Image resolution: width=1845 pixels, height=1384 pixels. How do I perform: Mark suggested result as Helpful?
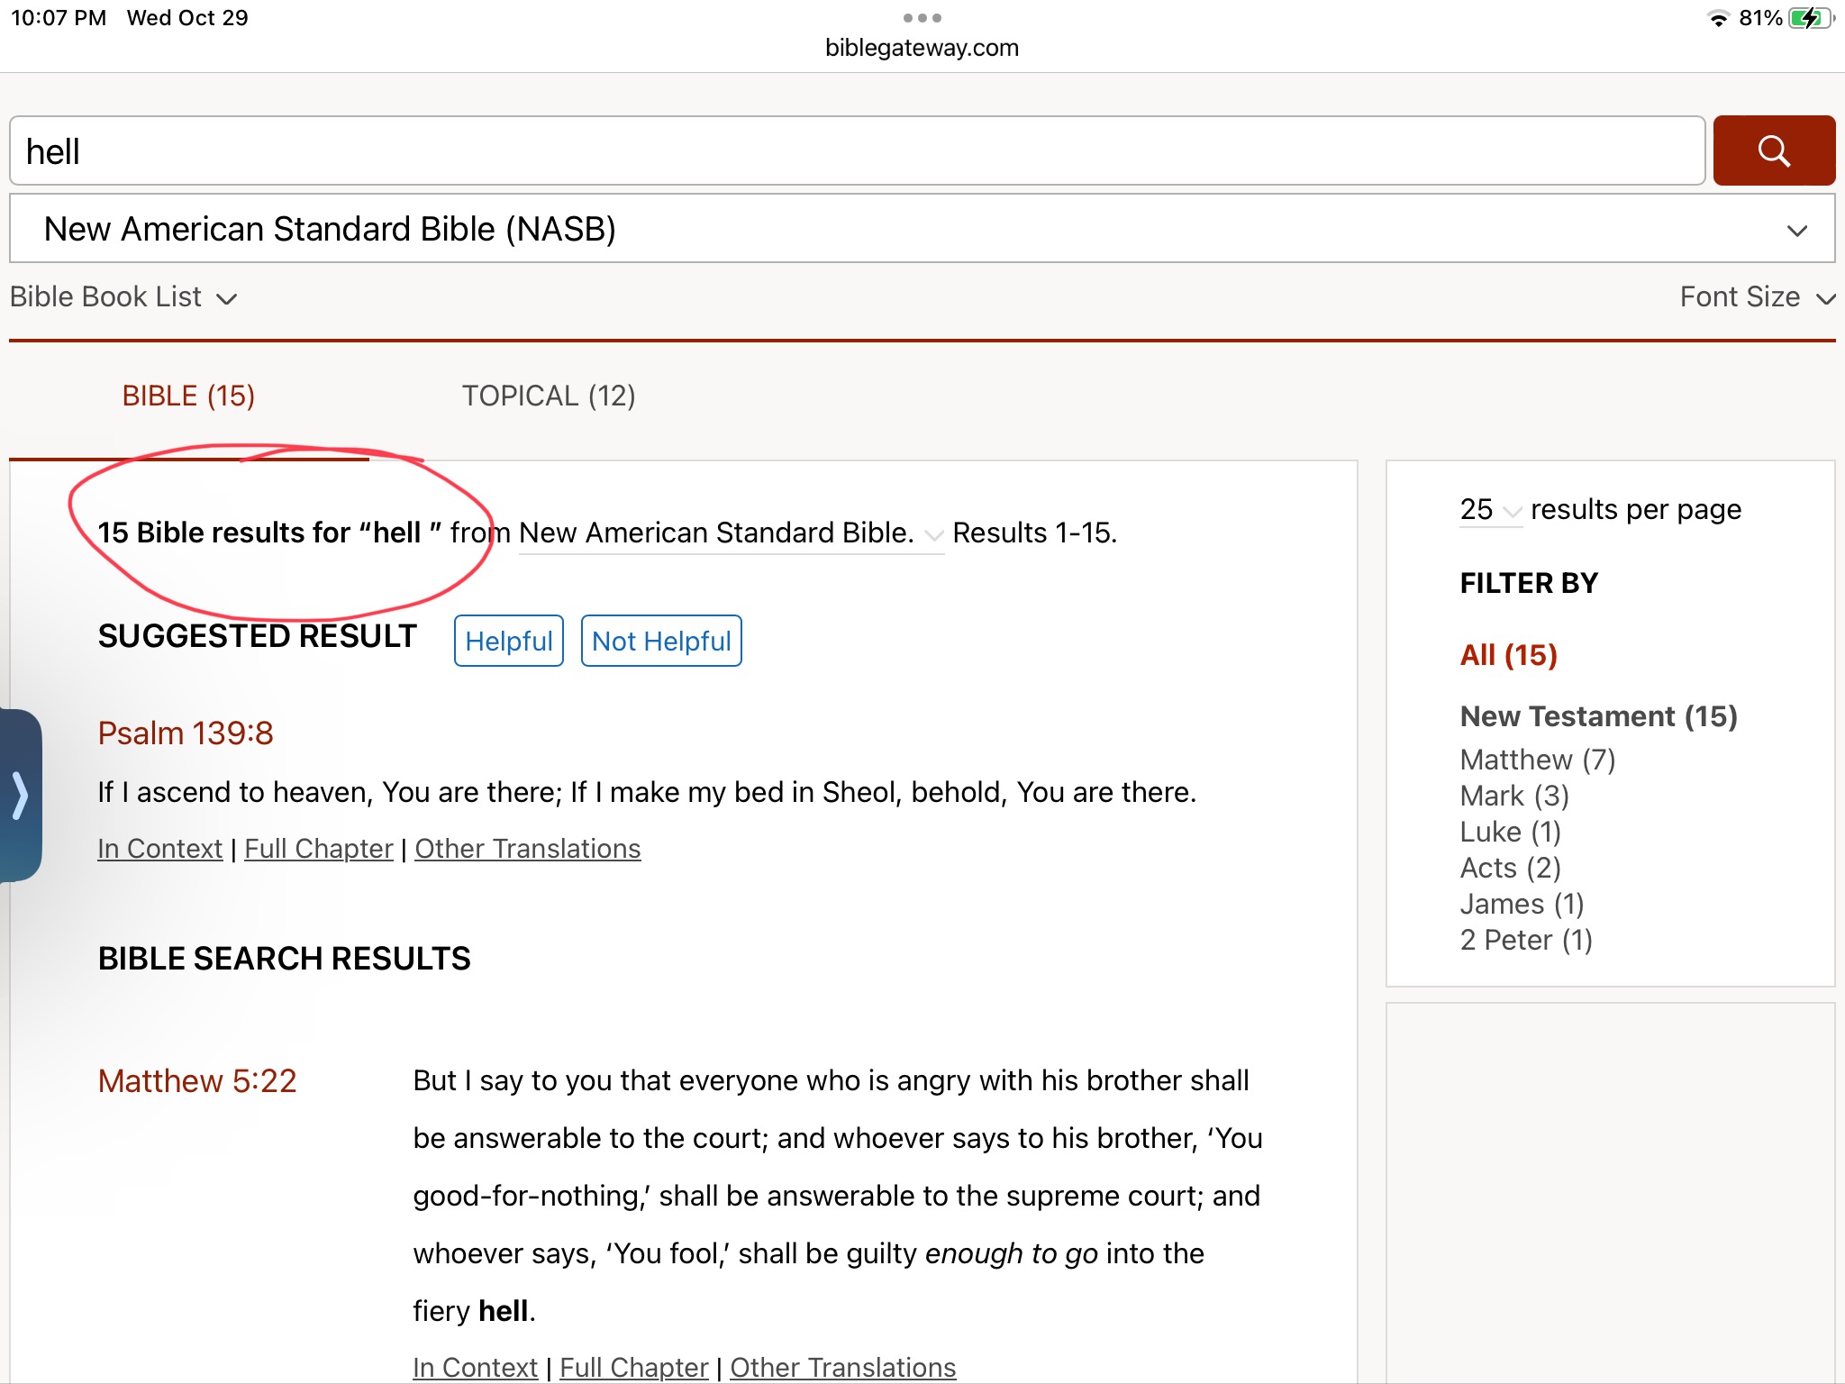click(x=508, y=642)
